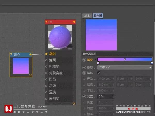Switch to the 着色器 tab
155x116 pixels.
[98, 16]
